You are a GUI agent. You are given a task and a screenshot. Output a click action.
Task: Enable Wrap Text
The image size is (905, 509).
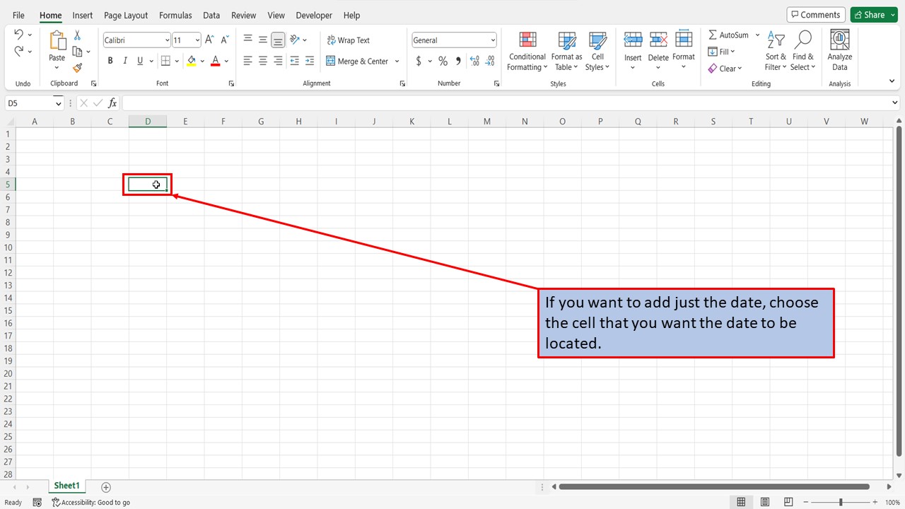(x=348, y=40)
